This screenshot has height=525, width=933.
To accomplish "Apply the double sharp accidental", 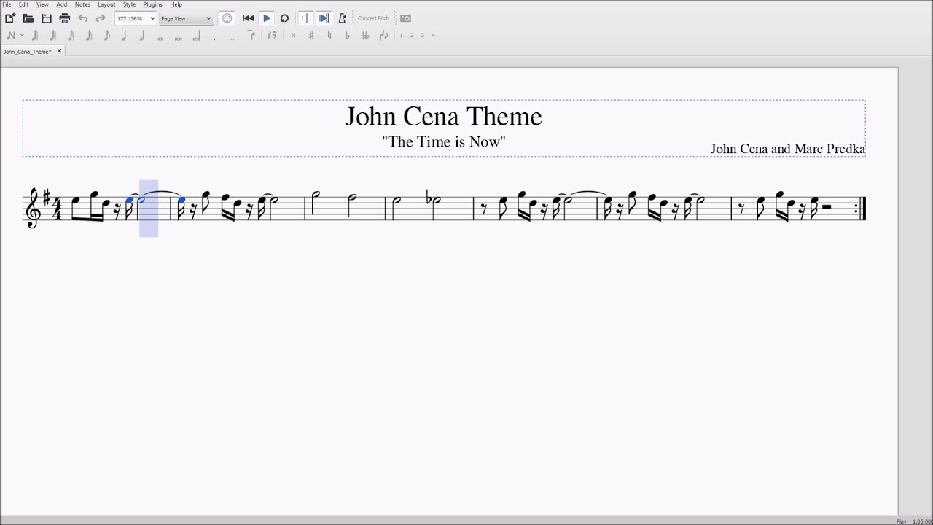I will tap(293, 35).
